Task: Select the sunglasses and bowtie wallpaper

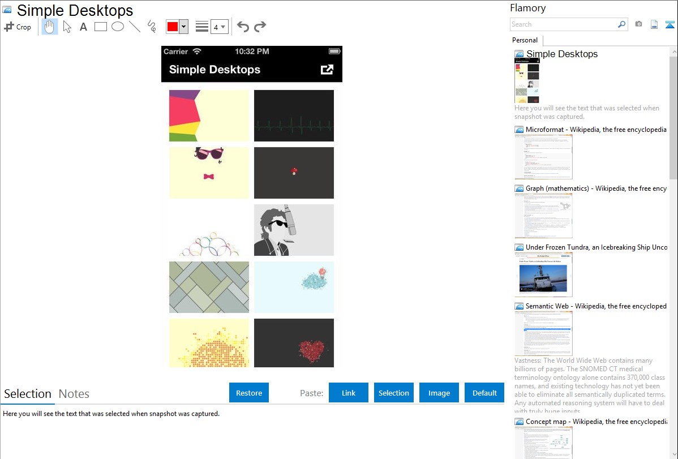Action: (x=209, y=173)
